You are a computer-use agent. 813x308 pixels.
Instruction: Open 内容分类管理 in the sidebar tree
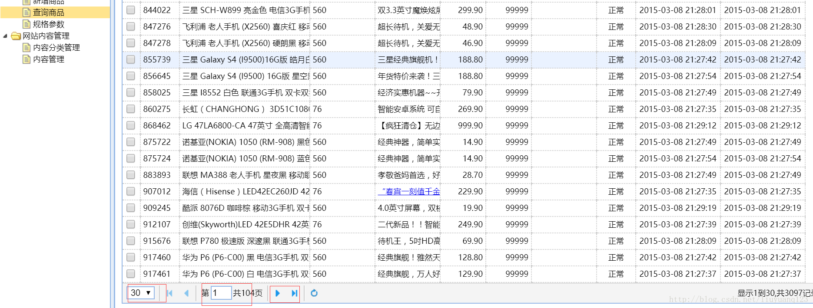tap(56, 47)
